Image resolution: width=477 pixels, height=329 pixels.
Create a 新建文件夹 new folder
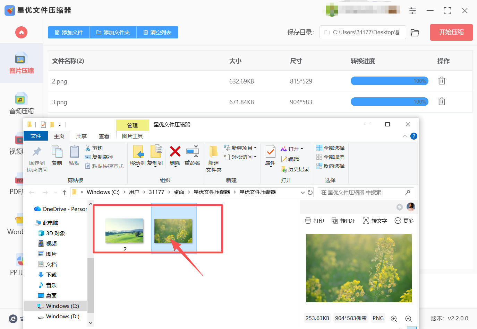[214, 159]
